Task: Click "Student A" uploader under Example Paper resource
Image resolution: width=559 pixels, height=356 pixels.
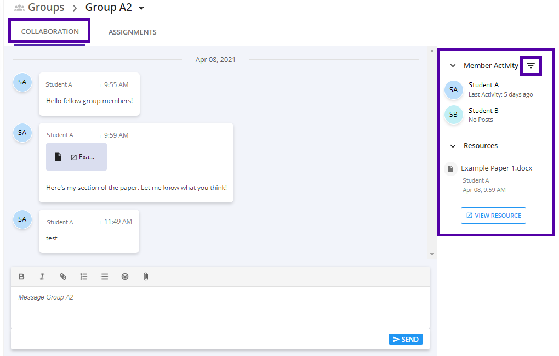Action: tap(476, 180)
